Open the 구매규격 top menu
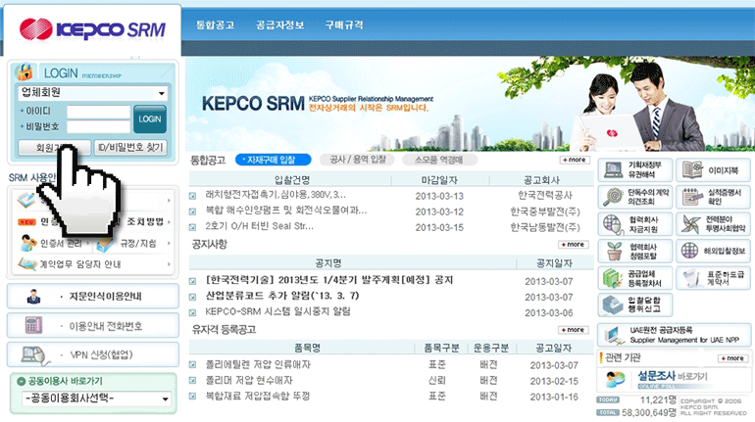Screen dimensions: 755x422 pyautogui.click(x=344, y=25)
